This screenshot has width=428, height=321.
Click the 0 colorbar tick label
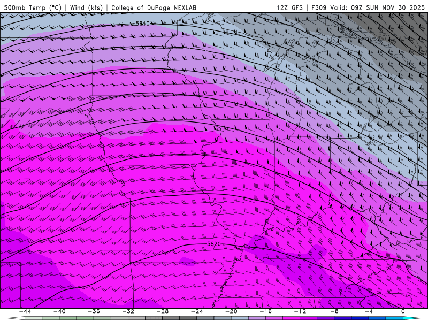click(x=403, y=311)
